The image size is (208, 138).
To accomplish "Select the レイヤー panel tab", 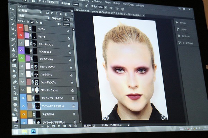I will click(21, 6).
